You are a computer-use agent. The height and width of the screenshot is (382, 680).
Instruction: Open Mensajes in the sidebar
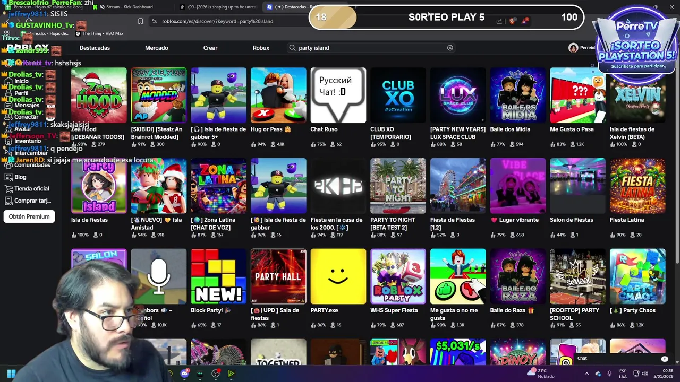point(25,105)
